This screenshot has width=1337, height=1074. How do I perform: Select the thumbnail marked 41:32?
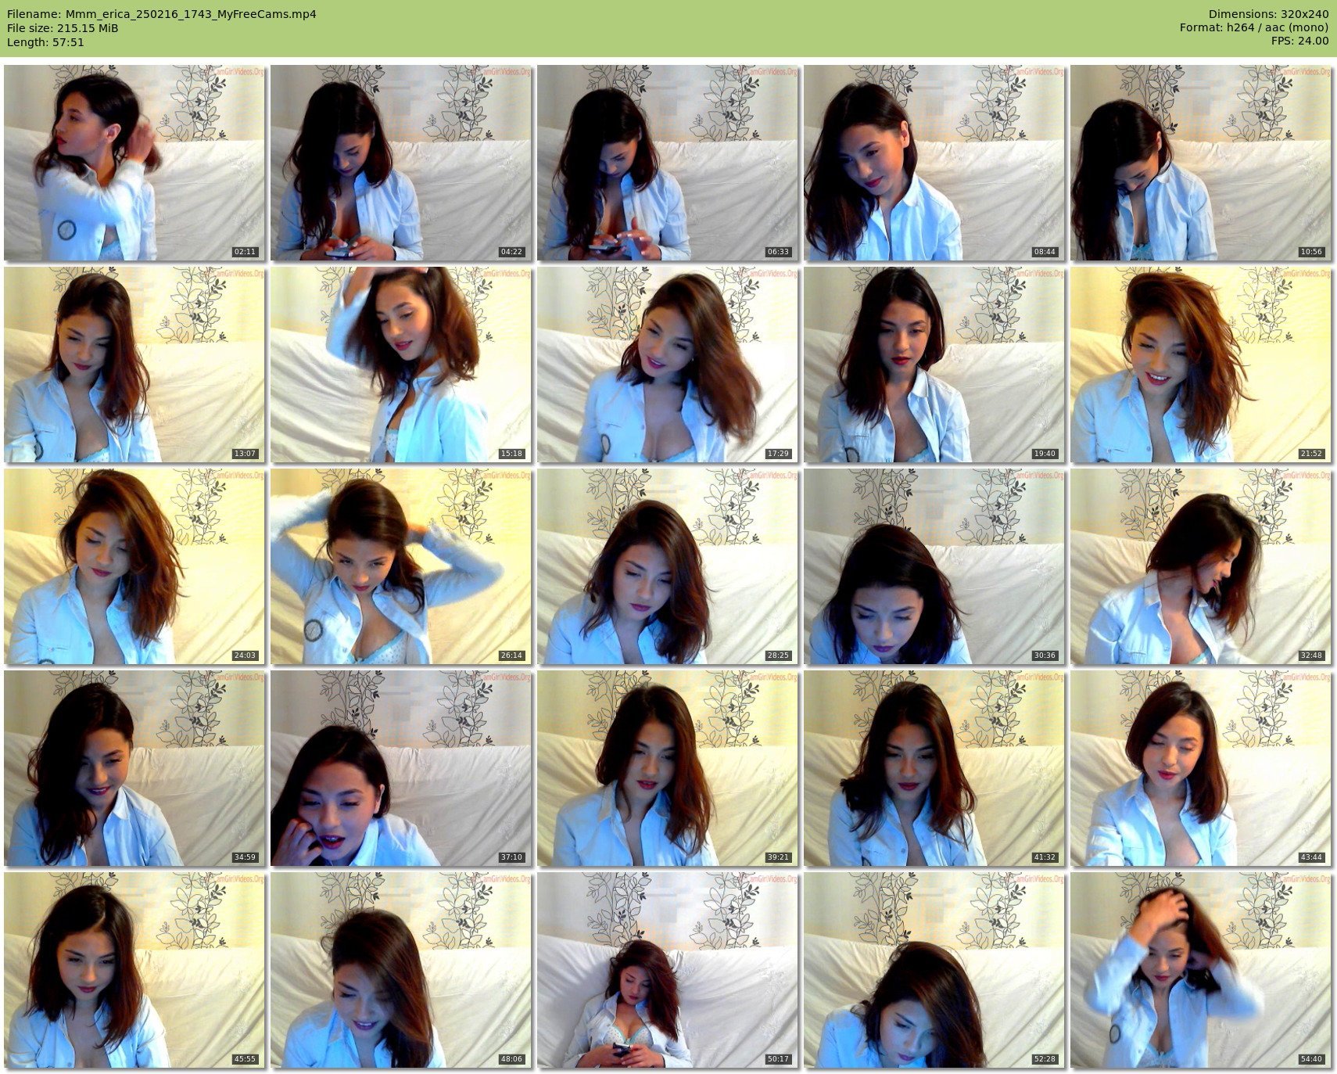click(x=934, y=768)
